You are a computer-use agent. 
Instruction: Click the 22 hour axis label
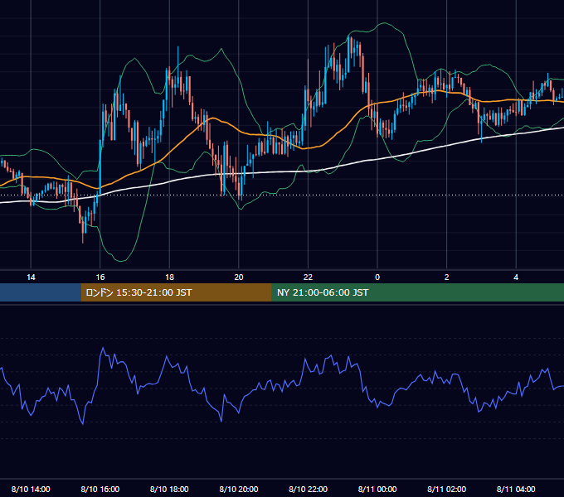(308, 277)
